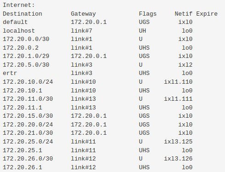Click gateway link#7 text

(82, 31)
